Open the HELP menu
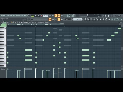Viewport: 123px width, 92px height. click(x=25, y=16)
